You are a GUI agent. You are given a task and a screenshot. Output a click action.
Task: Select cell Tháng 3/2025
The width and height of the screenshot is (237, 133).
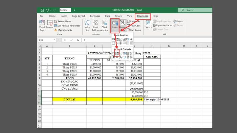click(69, 68)
